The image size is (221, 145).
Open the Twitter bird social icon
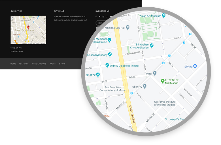99,17
